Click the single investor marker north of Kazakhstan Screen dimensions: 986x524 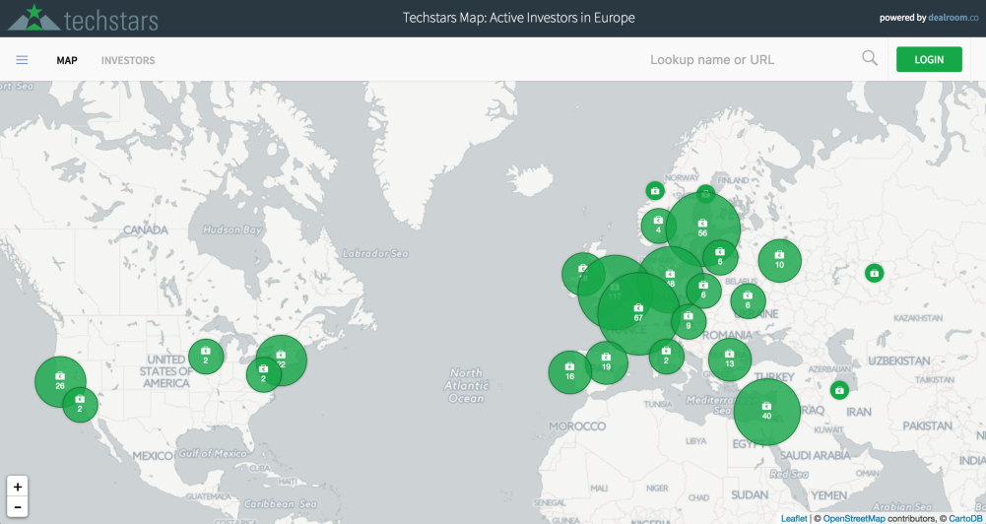[x=874, y=273]
